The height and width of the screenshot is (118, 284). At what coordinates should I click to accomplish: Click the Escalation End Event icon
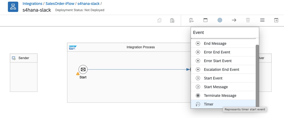(x=198, y=69)
